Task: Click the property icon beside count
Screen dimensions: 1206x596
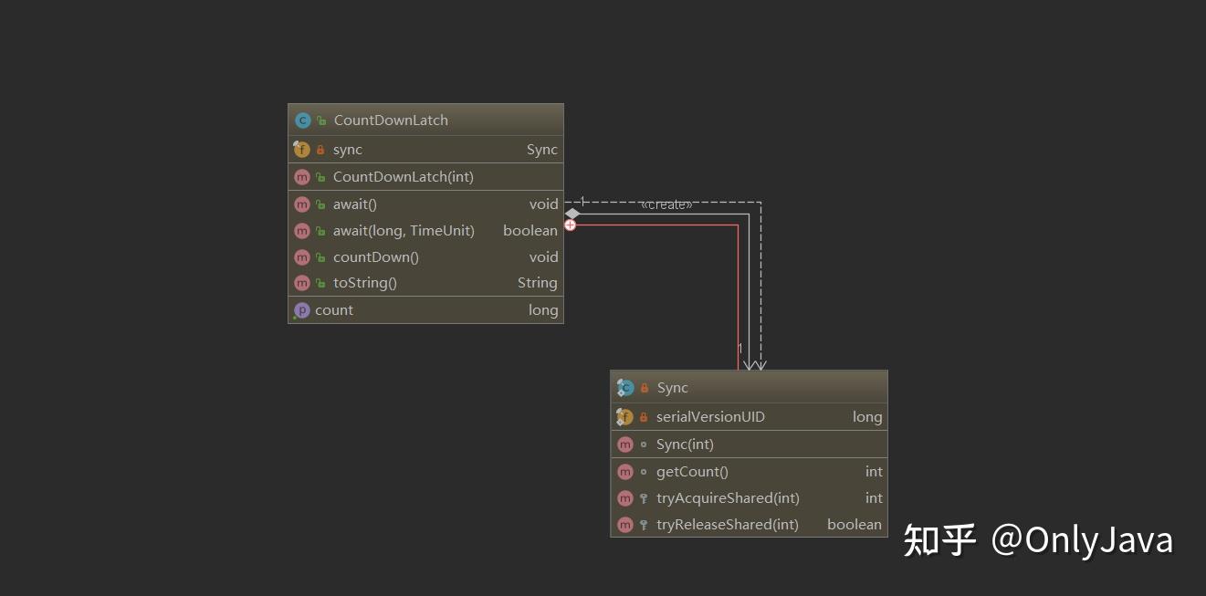Action: tap(302, 310)
